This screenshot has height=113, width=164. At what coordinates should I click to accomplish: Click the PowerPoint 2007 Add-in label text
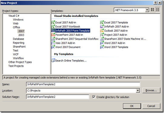(x=69, y=35)
